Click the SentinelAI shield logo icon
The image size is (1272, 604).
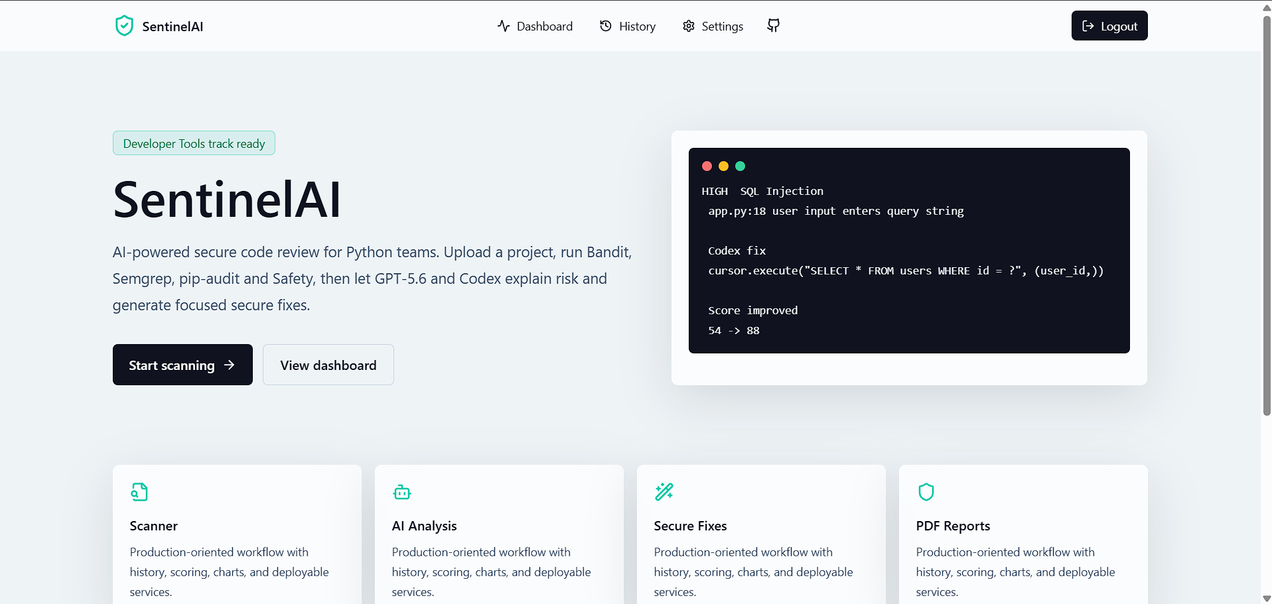(x=124, y=26)
